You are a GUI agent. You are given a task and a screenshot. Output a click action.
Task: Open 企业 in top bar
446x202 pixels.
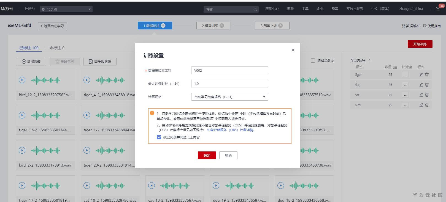(320, 9)
